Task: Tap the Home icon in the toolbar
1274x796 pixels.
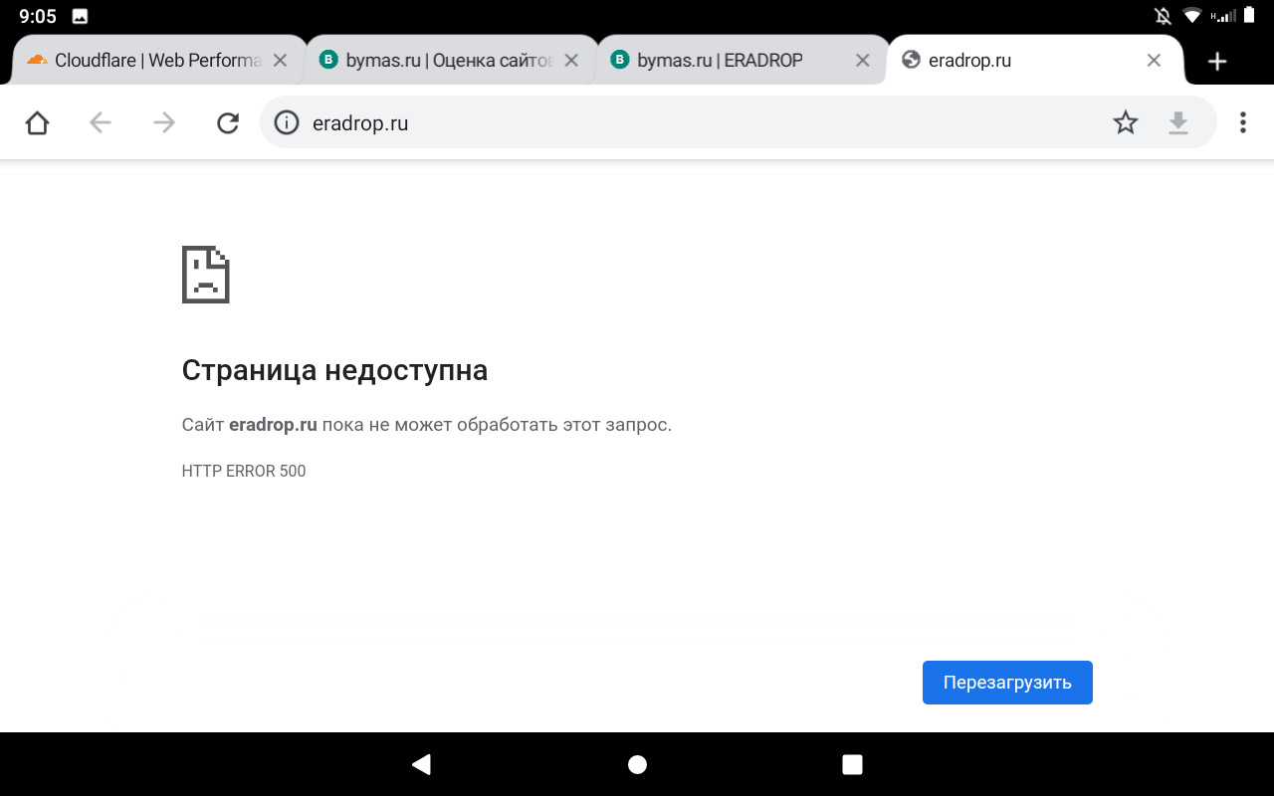Action: pos(37,122)
